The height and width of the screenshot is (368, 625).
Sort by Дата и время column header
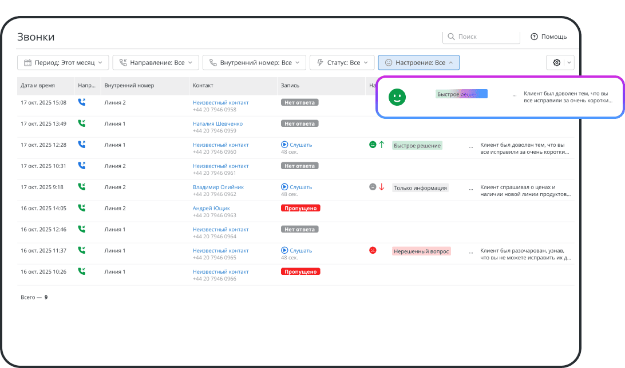point(38,86)
